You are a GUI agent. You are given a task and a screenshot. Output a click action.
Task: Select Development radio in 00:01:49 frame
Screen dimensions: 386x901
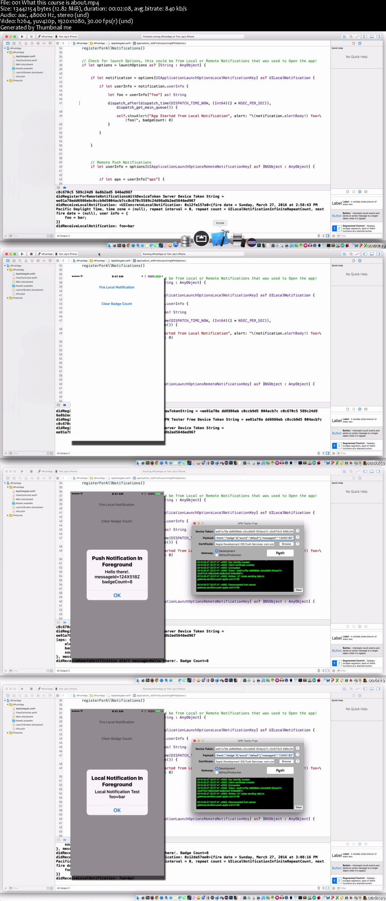point(217,769)
